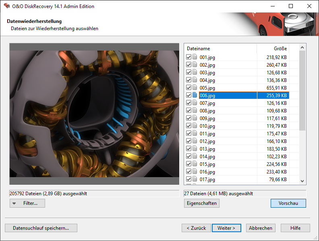Open the Filter... dropdown button
Image resolution: width=319 pixels, height=241 pixels.
(27, 203)
